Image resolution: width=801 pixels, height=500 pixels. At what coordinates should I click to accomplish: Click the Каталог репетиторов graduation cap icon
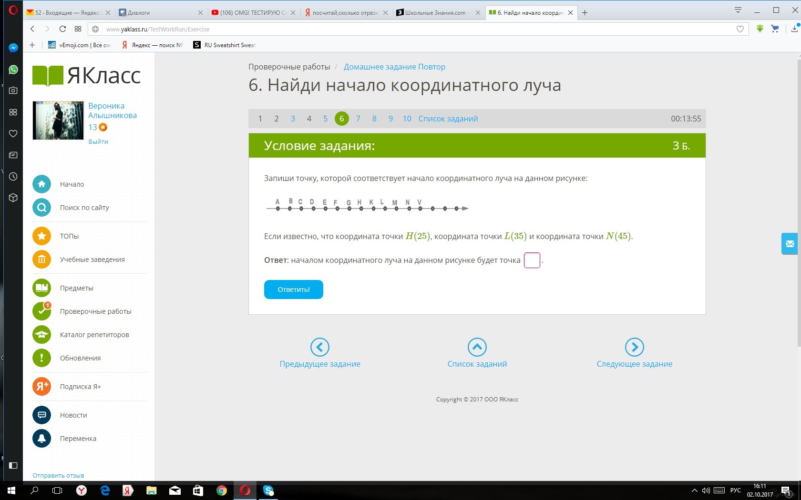tap(42, 335)
